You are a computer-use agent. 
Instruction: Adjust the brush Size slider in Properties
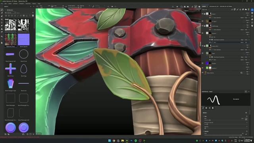(224, 120)
